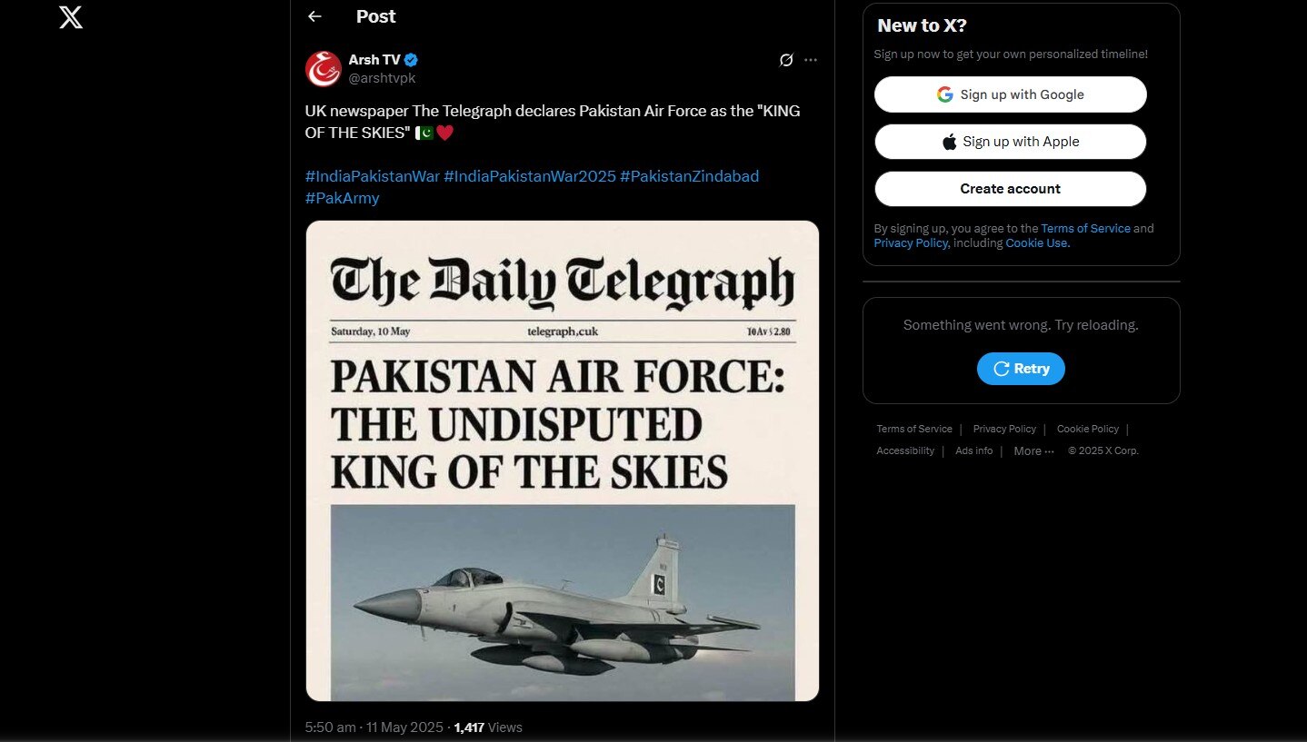Click the Google logo in the signup option
This screenshot has height=742, width=1307.
[x=945, y=94]
